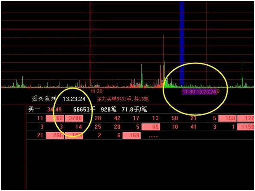Click the 11:30 time axis label

click(96, 91)
